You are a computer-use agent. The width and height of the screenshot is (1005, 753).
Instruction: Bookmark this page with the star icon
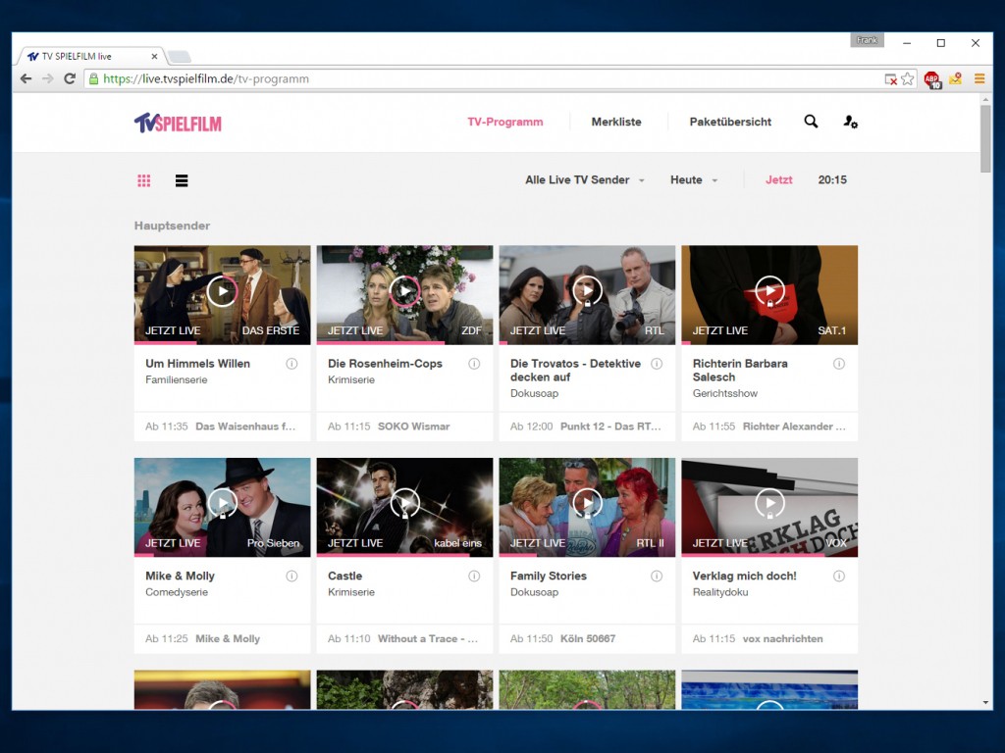tap(908, 78)
